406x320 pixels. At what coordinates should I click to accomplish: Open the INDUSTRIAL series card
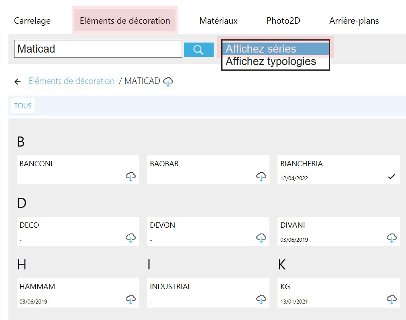click(208, 293)
